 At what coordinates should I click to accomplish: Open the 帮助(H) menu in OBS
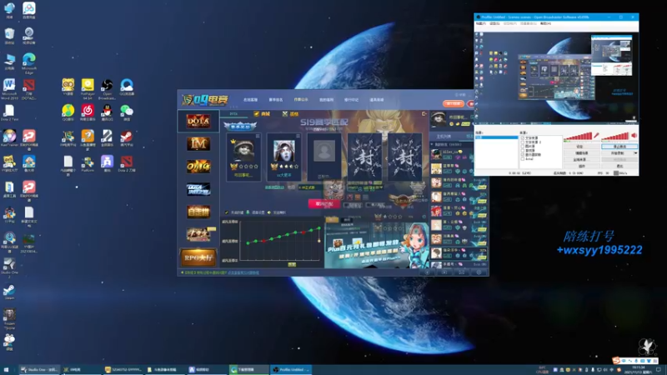click(x=545, y=24)
